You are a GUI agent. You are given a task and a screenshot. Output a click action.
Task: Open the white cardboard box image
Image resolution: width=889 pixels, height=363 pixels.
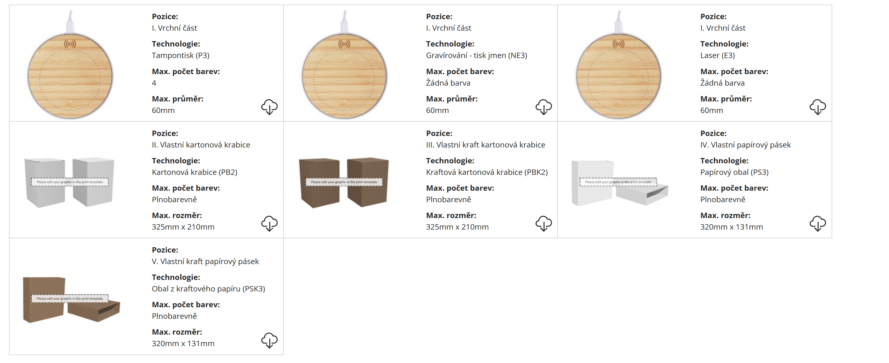[69, 182]
